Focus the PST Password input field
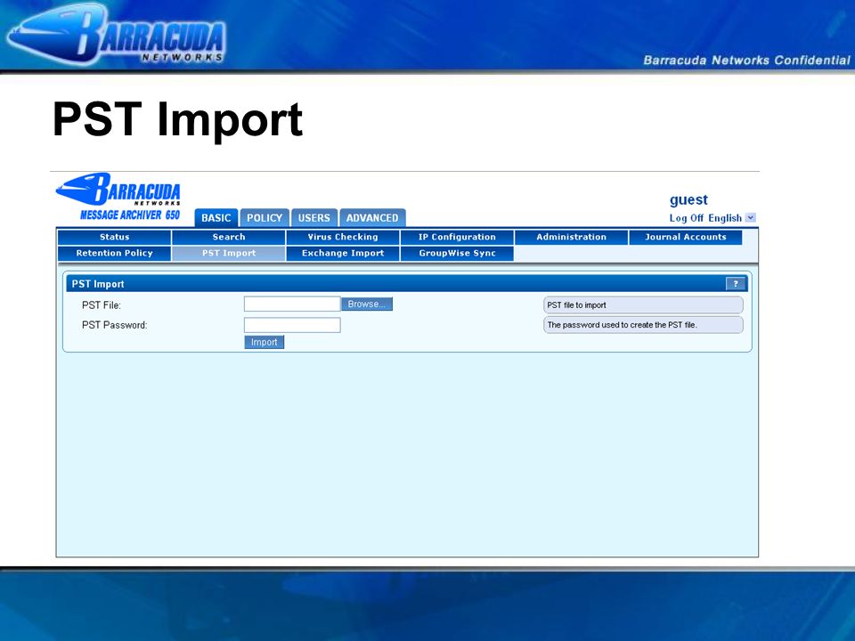855x641 pixels. 292,326
